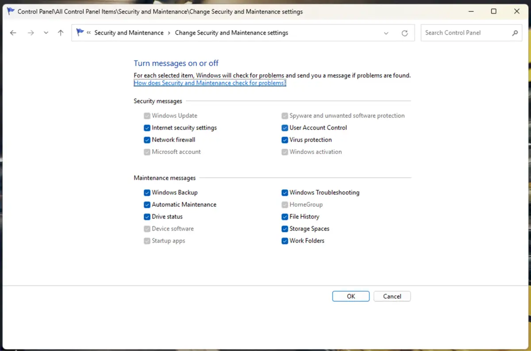This screenshot has width=531, height=351.
Task: Toggle the Network firewall checkbox
Action: [x=147, y=140]
